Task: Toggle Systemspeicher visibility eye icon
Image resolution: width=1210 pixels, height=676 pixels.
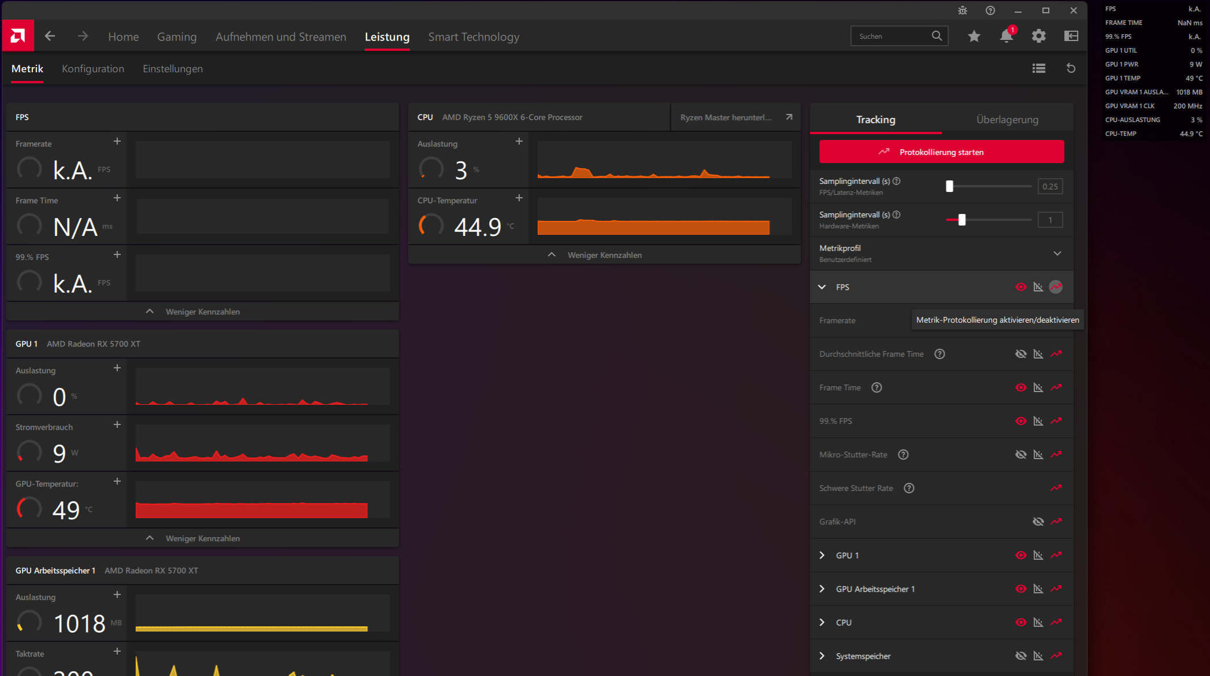Action: tap(1021, 656)
